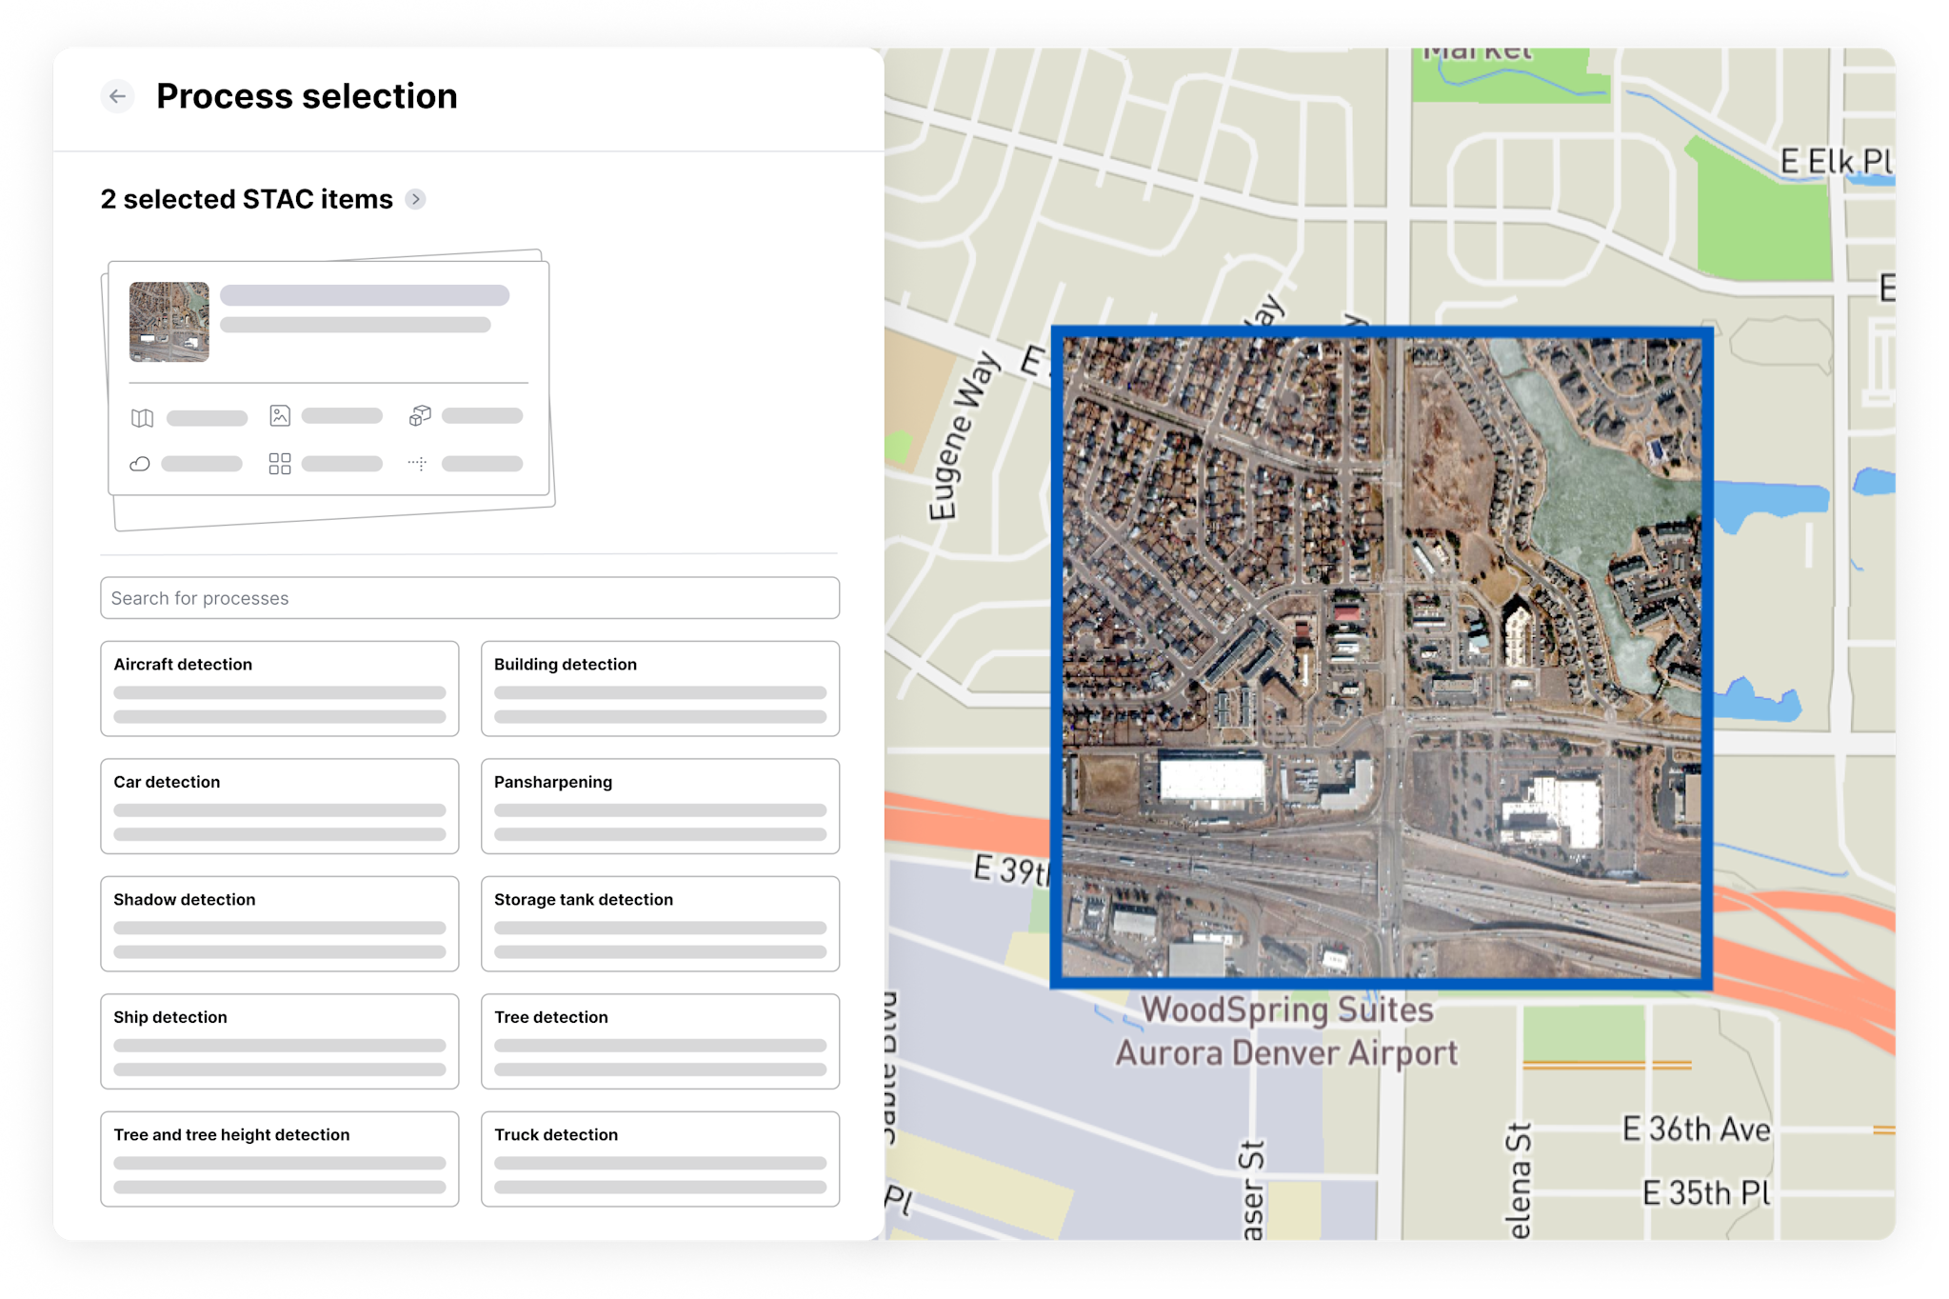Screen dimensions: 1949x1299
Task: Select the Aircraft detection process
Action: (x=280, y=688)
